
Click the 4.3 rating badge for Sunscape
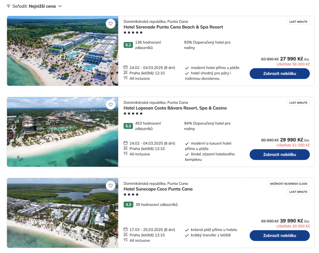[128, 205]
